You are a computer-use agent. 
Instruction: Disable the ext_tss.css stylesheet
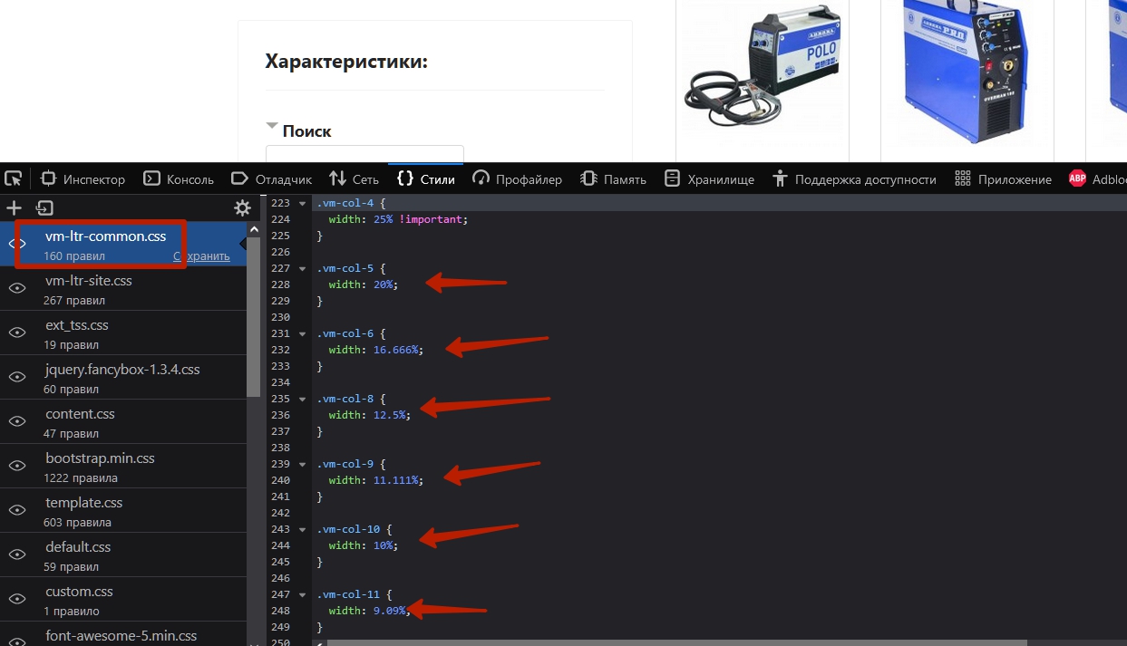point(17,333)
